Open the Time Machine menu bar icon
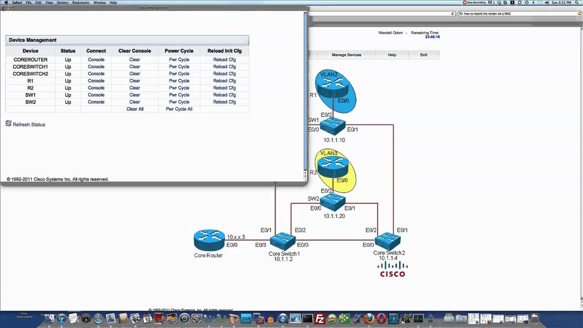The height and width of the screenshot is (328, 583). click(x=527, y=2)
